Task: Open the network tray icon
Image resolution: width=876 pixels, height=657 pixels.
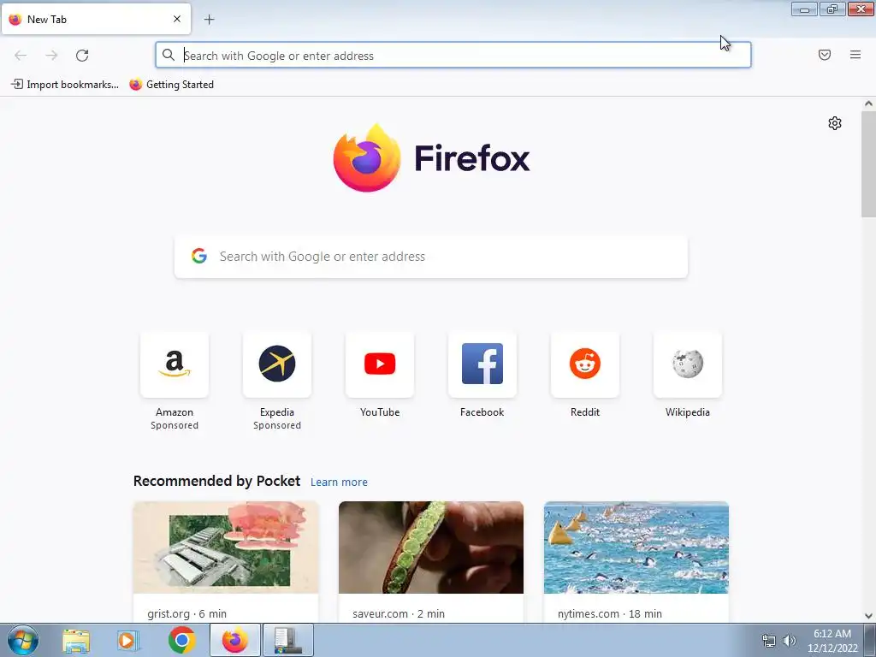Action: [769, 641]
